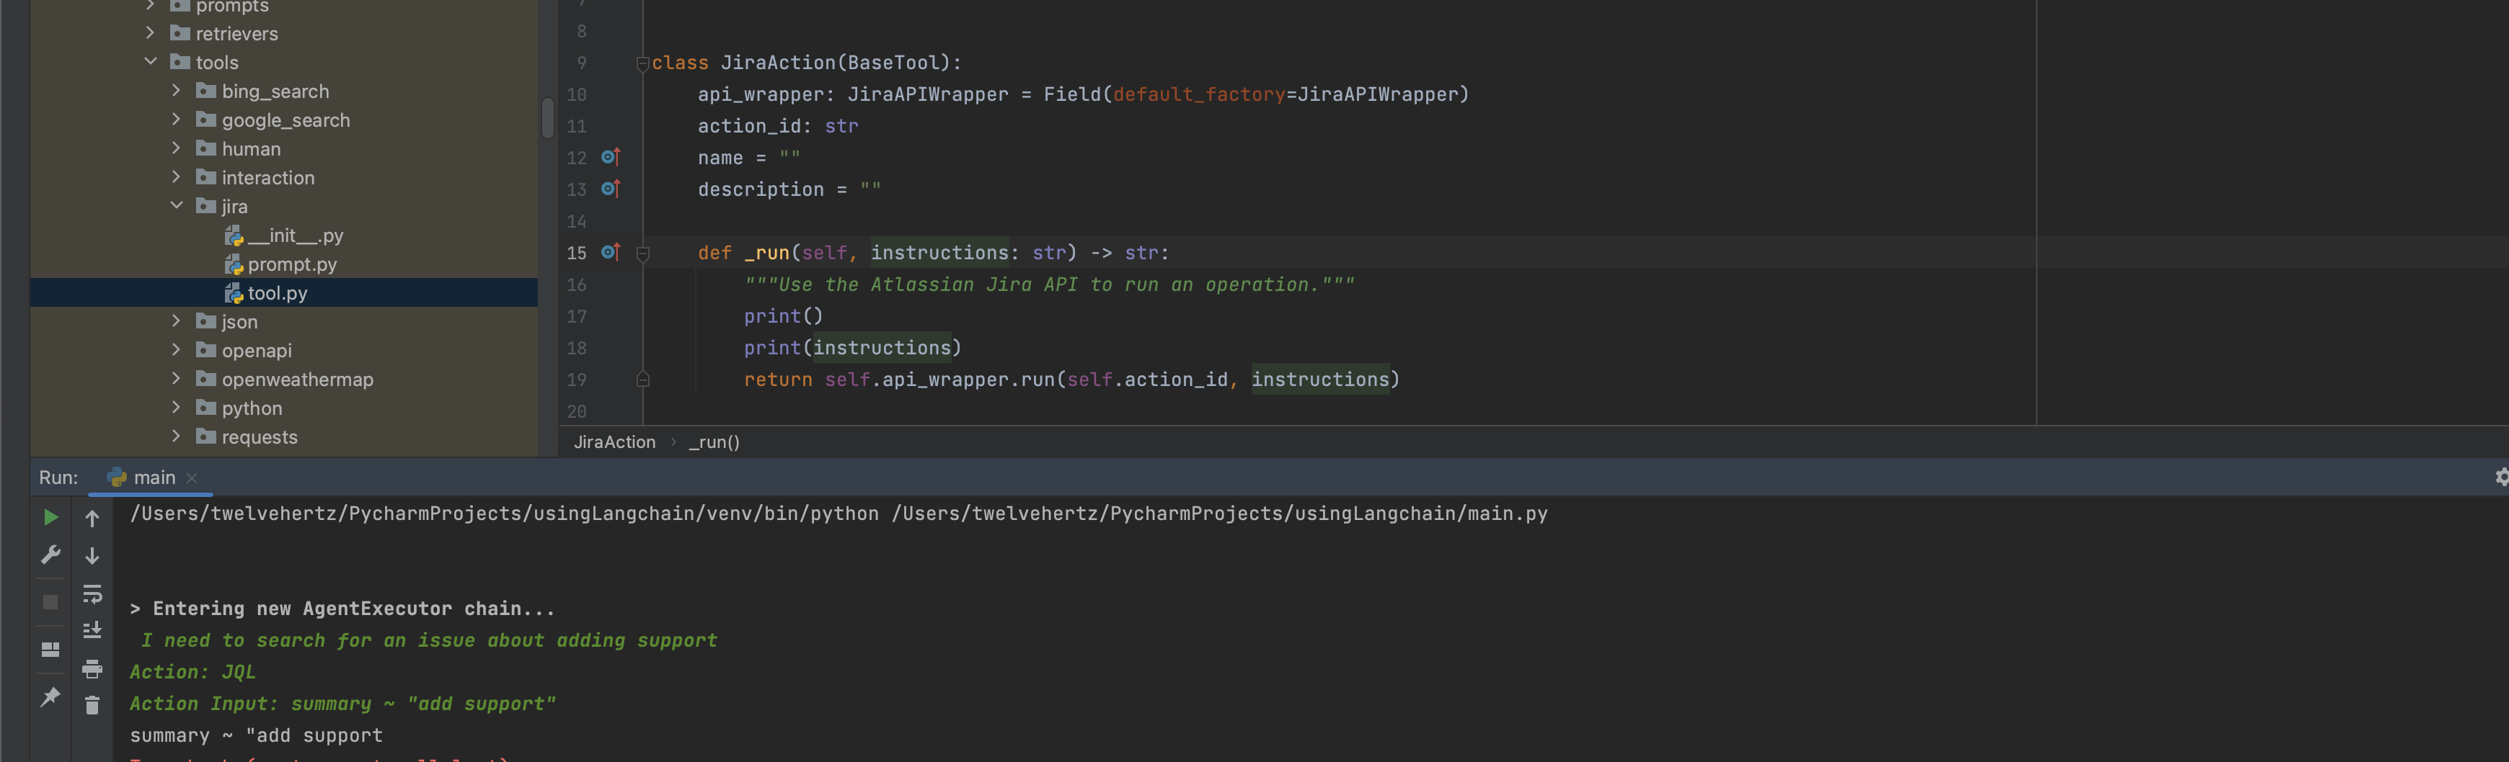The image size is (2509, 762).
Task: Open the override icon next to line 15
Action: pos(609,252)
